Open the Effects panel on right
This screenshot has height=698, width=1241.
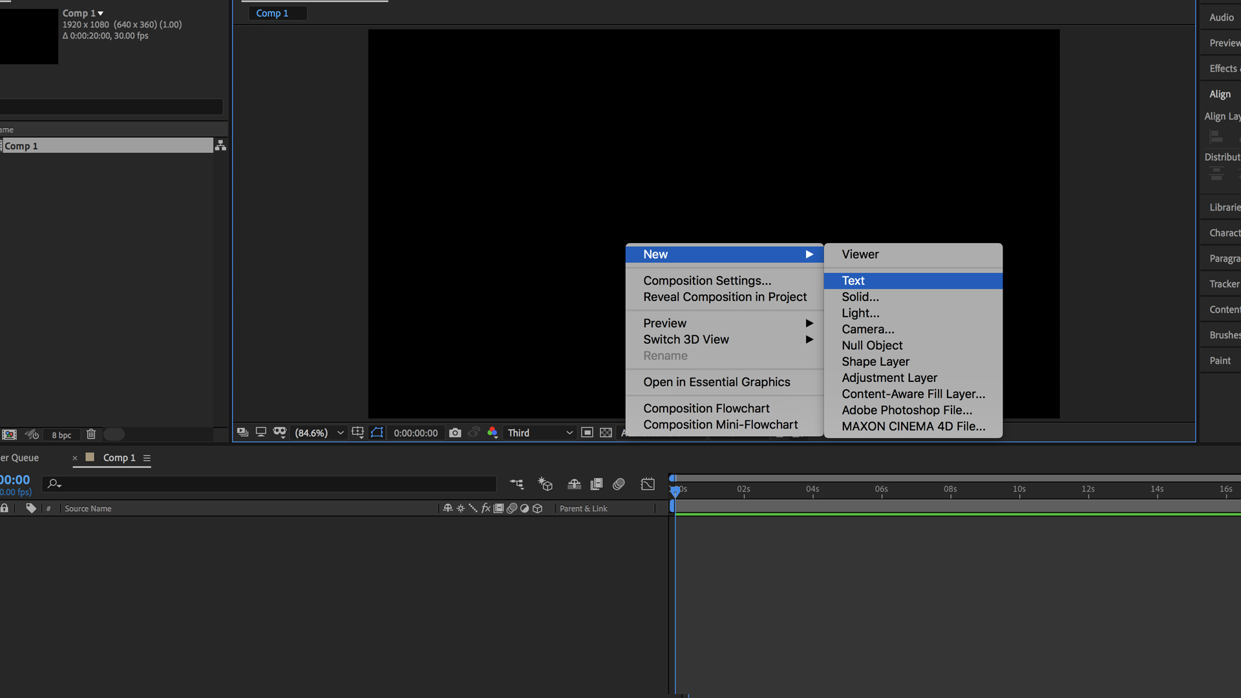pos(1223,69)
